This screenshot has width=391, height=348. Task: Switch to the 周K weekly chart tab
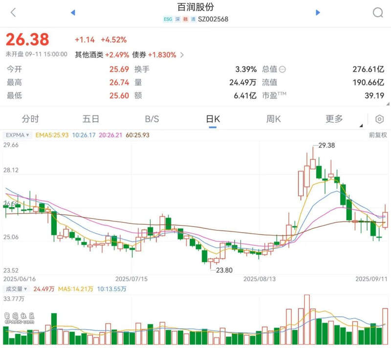coord(274,119)
